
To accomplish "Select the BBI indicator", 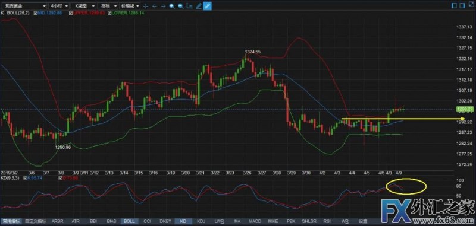I will click(93, 221).
